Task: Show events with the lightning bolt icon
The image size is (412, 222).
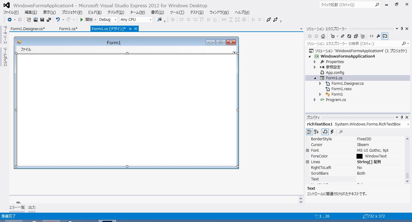Action: tap(332, 132)
